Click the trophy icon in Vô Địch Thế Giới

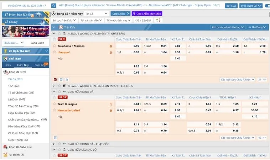[5, 51]
